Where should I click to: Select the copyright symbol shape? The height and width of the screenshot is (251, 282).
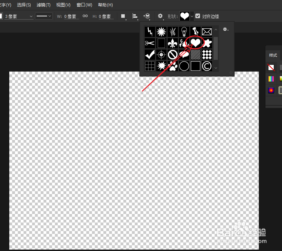coord(207,66)
